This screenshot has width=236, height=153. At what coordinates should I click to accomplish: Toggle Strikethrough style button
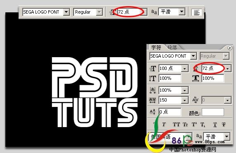click(x=224, y=125)
